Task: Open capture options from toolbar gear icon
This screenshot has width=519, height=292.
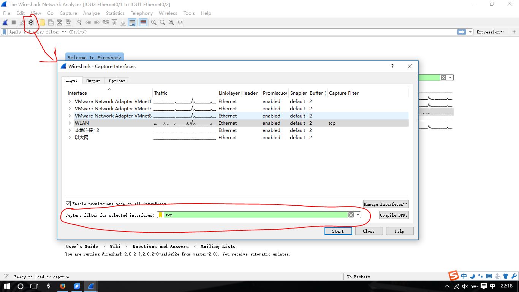Action: coord(31,22)
